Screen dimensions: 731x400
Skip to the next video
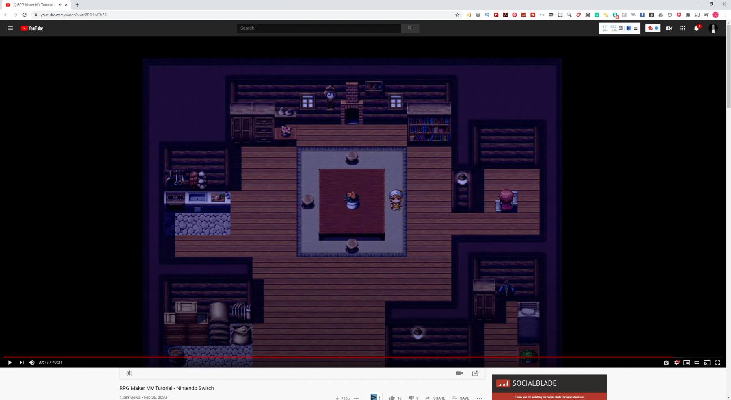pyautogui.click(x=22, y=363)
